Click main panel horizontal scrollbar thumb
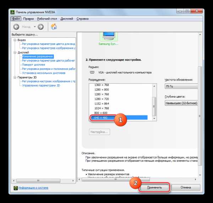 click(116, 179)
